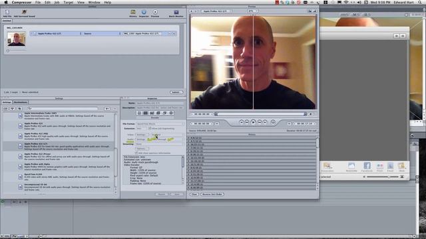Open the Window menu
The image size is (426, 239).
(94, 3)
